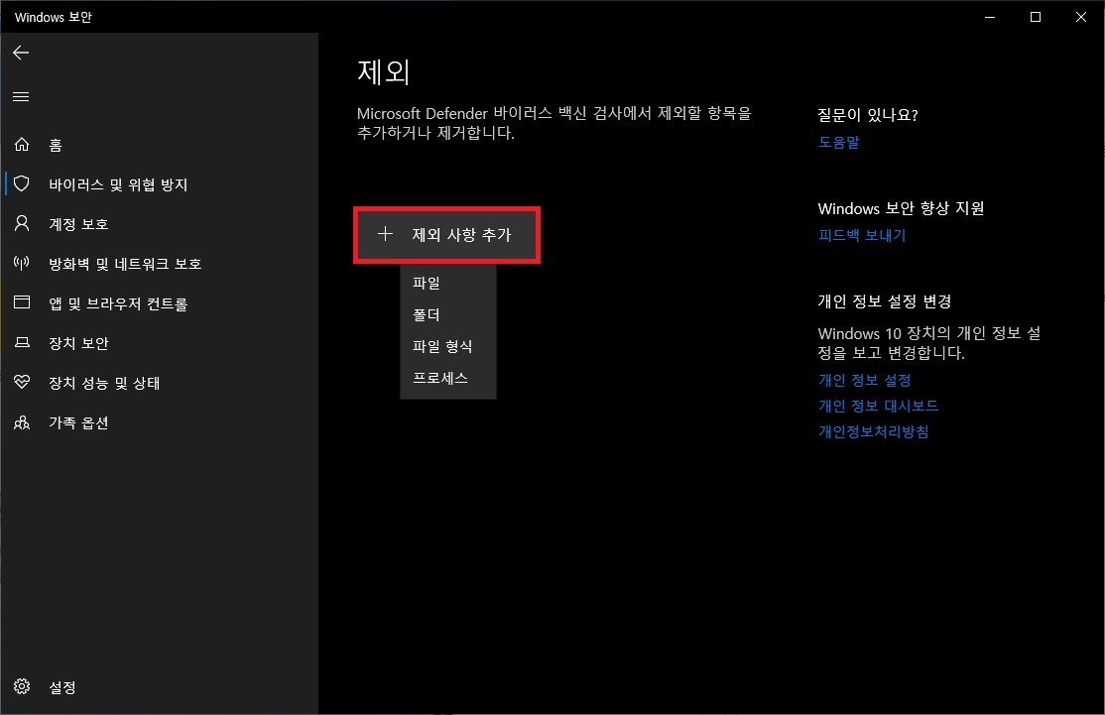Close the Windows 보안 window
This screenshot has height=715, width=1105.
(x=1081, y=17)
